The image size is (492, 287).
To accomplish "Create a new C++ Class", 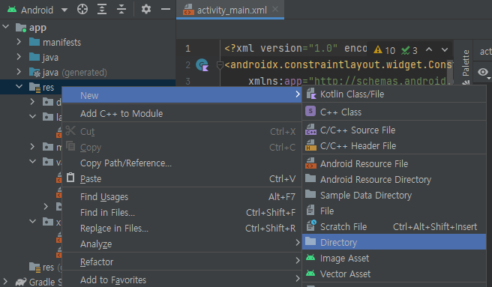I will [x=394, y=112].
